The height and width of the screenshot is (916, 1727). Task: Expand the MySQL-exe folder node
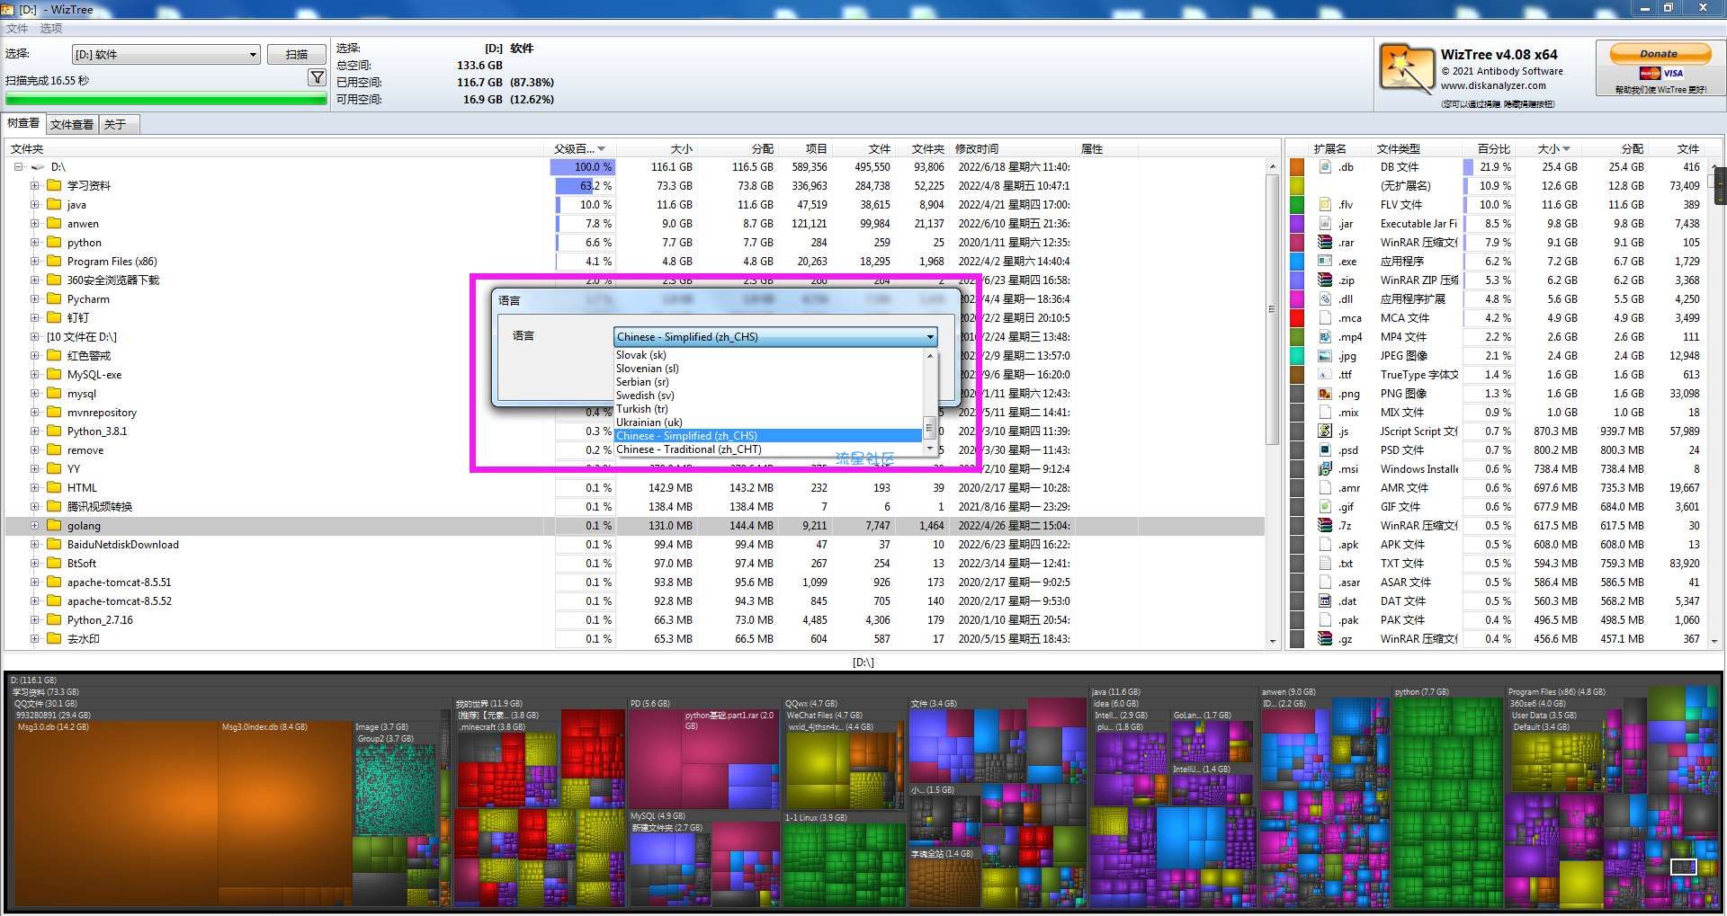point(34,375)
